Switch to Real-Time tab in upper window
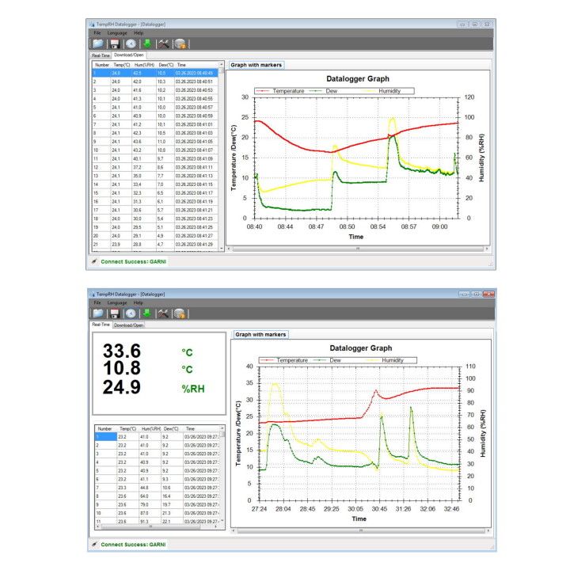Viewport: 570px width, 570px height. [x=101, y=55]
